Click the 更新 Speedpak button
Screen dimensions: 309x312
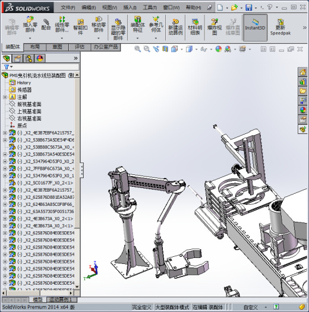click(280, 27)
